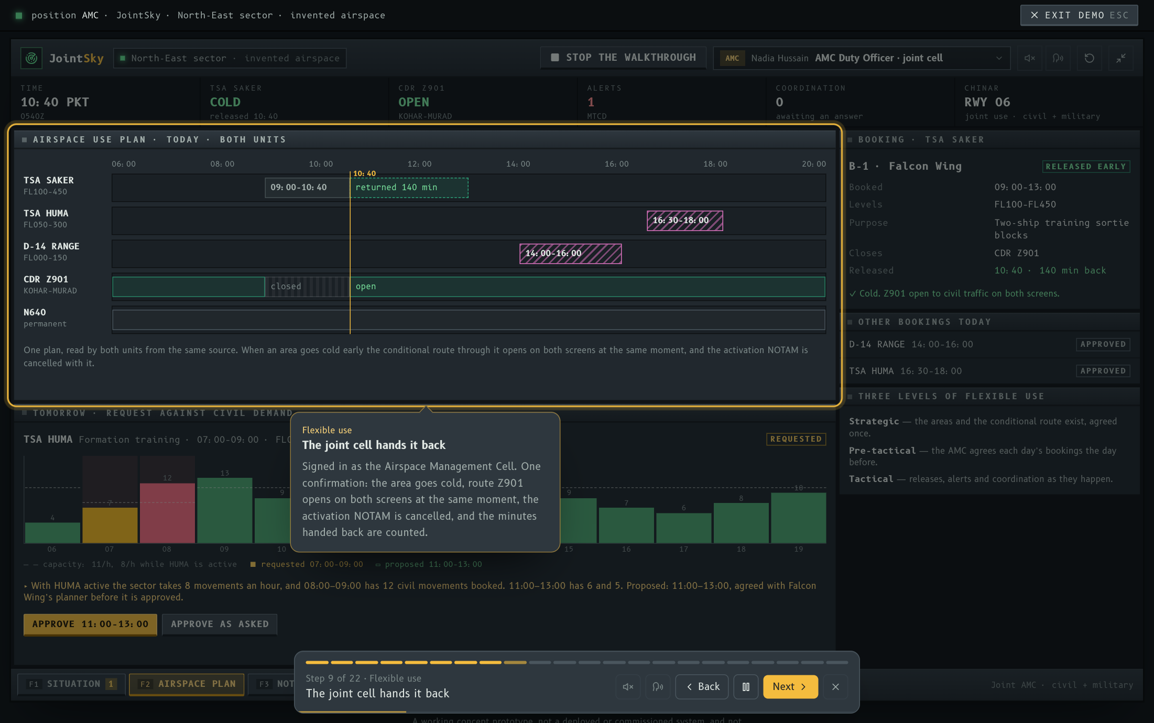Click the returned 140 min block
1154x723 pixels.
(x=409, y=188)
